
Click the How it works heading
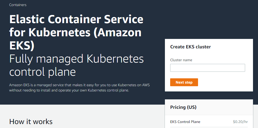coord(31,121)
